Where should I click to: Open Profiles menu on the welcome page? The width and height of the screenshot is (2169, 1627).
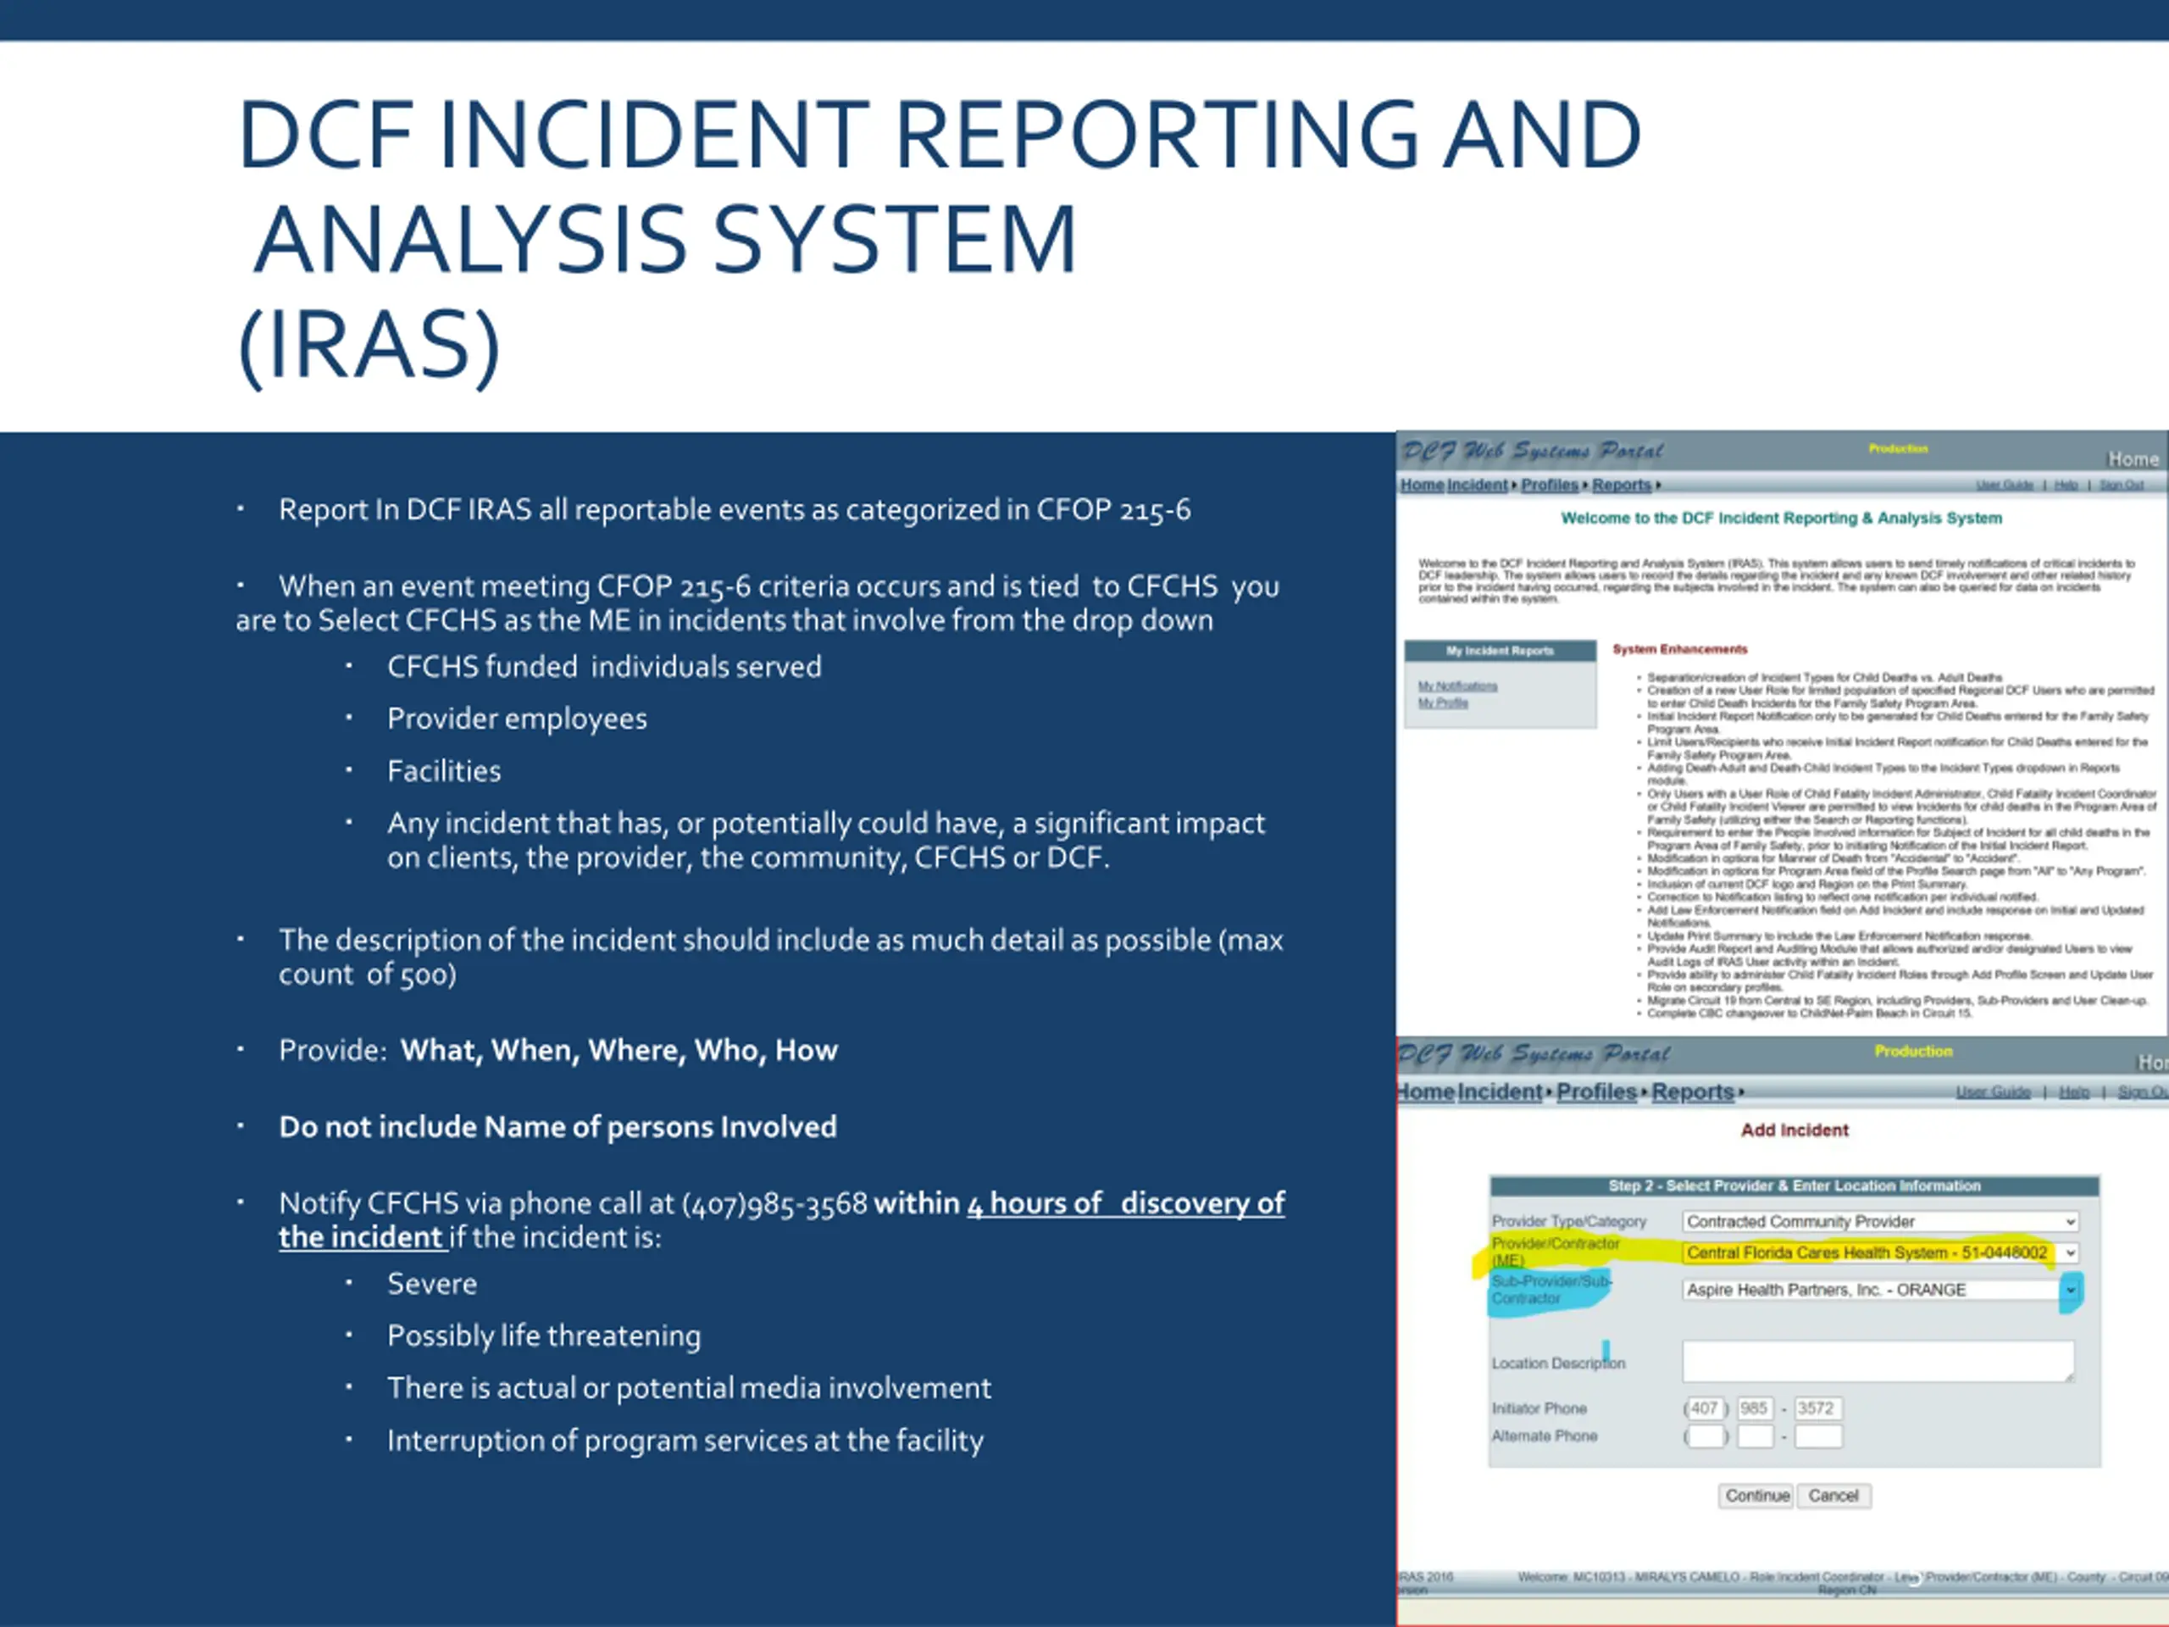click(x=1550, y=485)
